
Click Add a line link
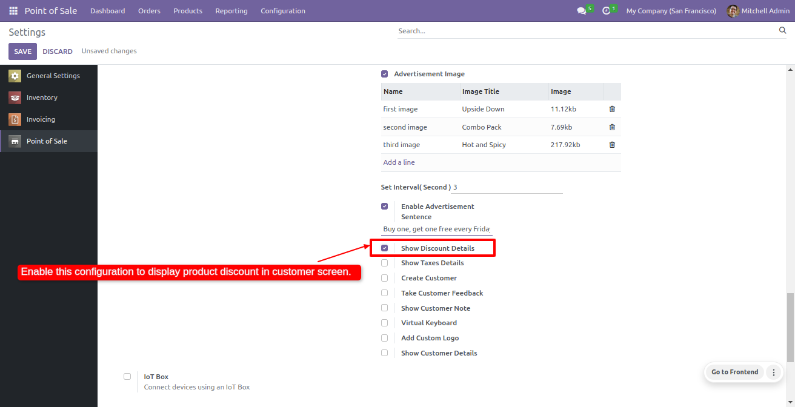point(399,162)
